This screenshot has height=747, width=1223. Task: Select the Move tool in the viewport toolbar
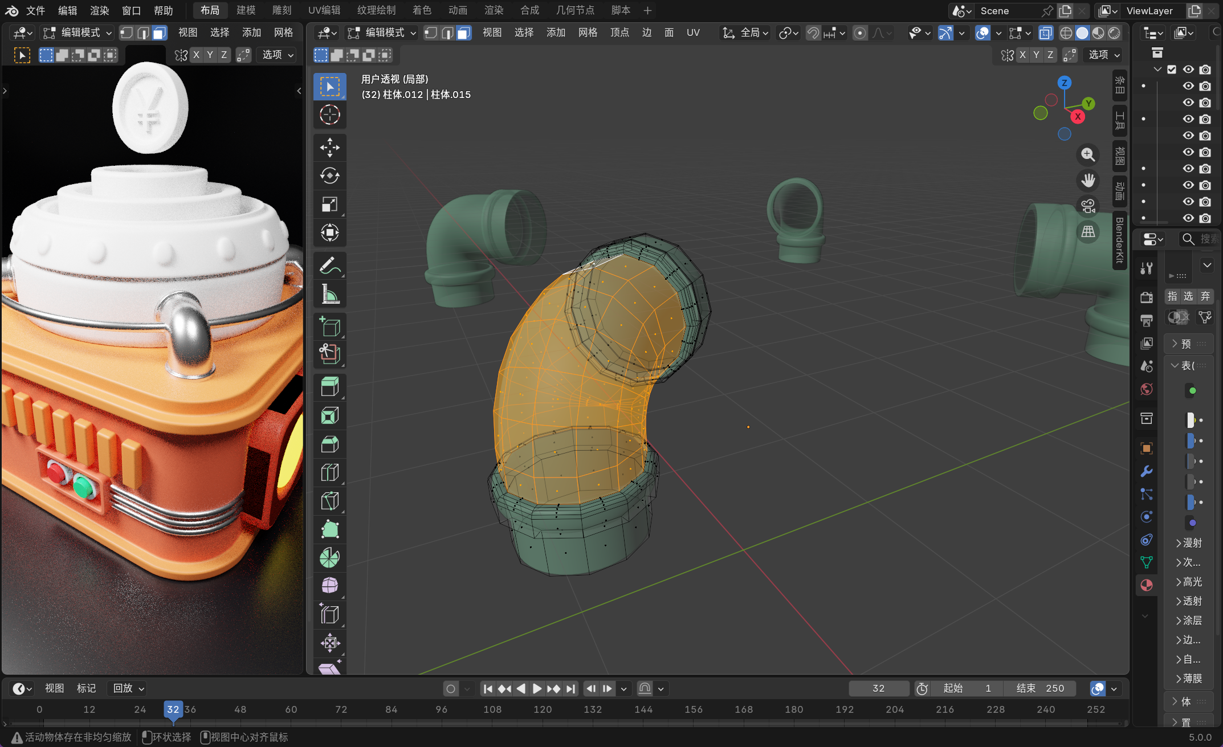[329, 147]
